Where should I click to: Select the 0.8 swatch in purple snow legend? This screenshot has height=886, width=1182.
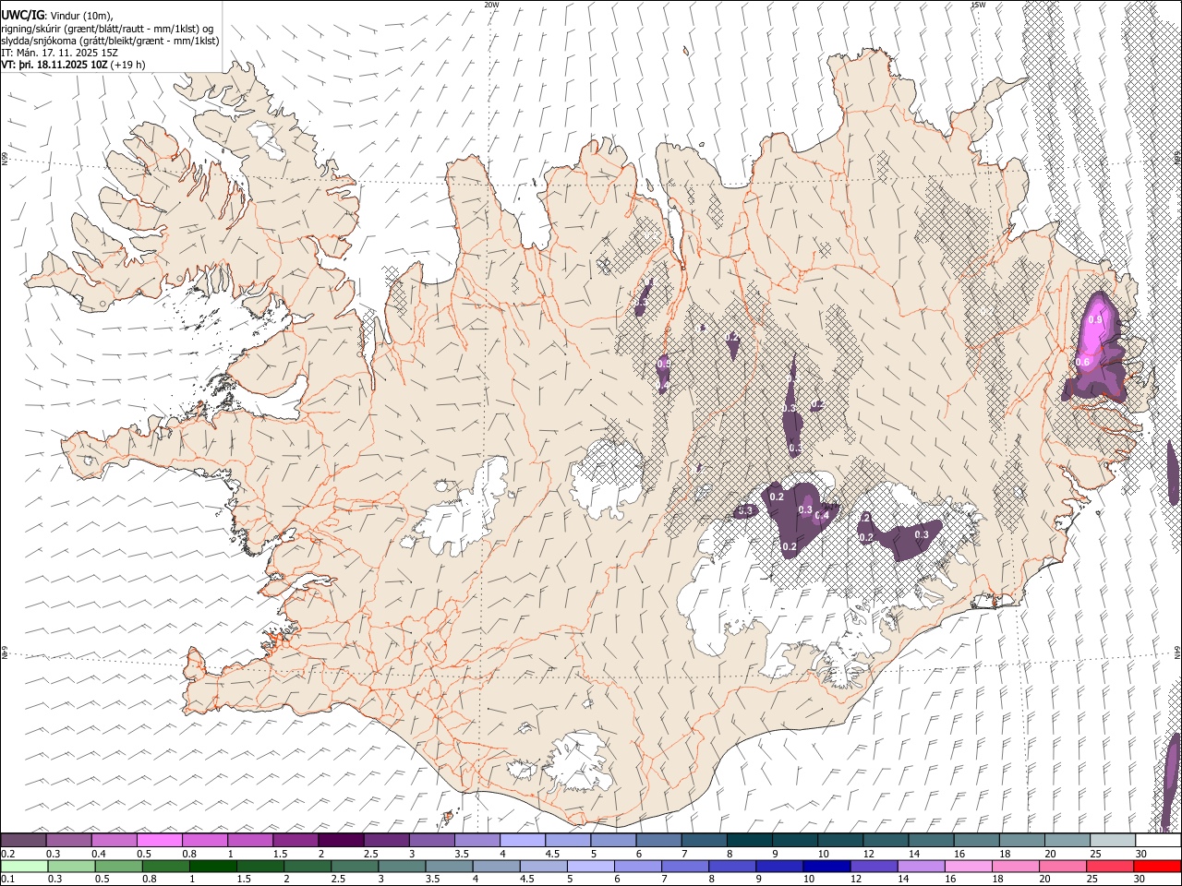(x=205, y=840)
